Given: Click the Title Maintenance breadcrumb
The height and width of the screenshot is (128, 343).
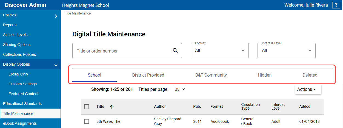Looking at the screenshot, I should (78, 13).
